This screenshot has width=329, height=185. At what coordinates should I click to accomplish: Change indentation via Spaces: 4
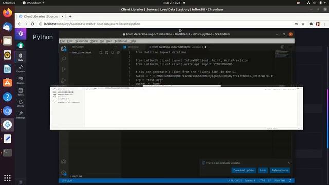[250, 180]
